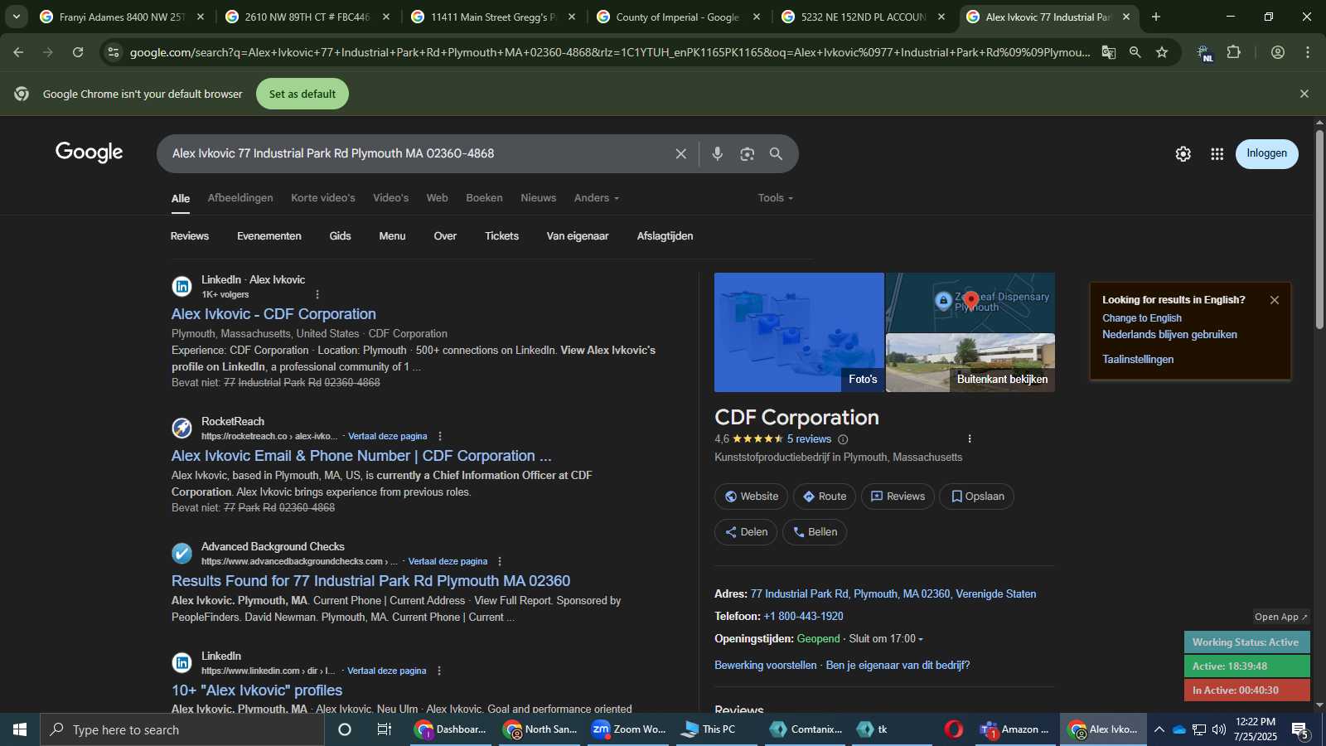Viewport: 1326px width, 746px height.
Task: Select the Afslagtijden filter chip
Action: click(665, 236)
